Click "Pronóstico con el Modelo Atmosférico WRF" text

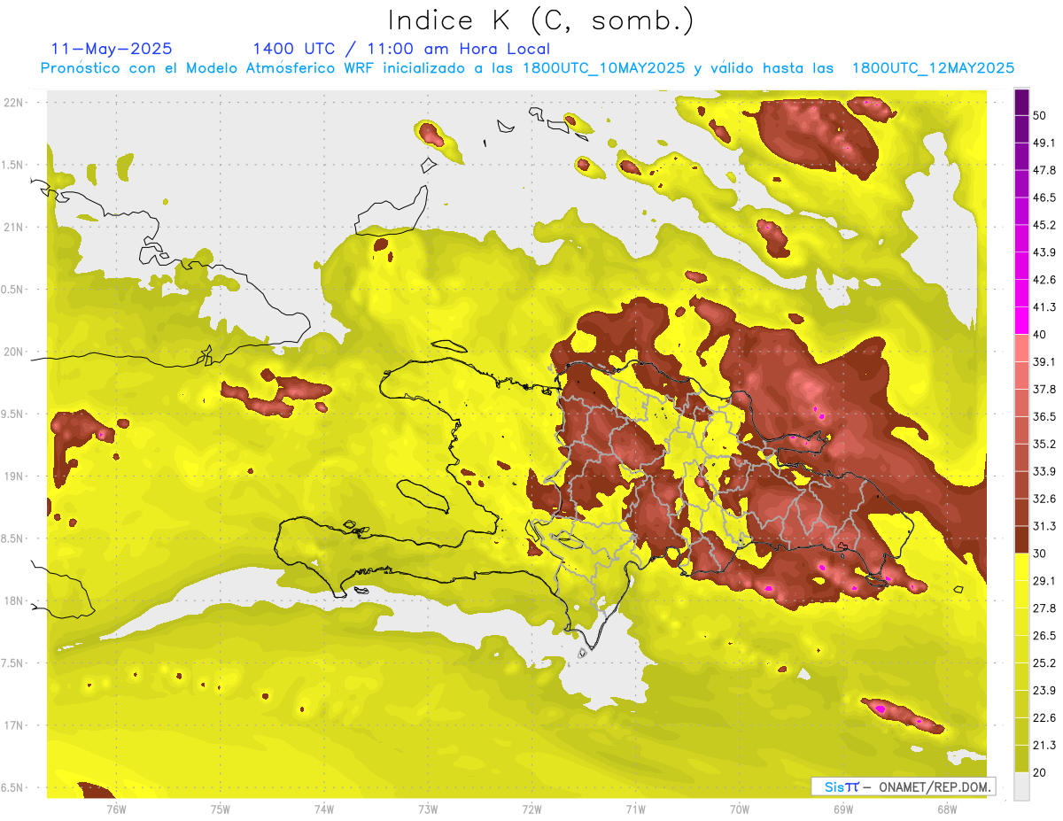coord(208,68)
